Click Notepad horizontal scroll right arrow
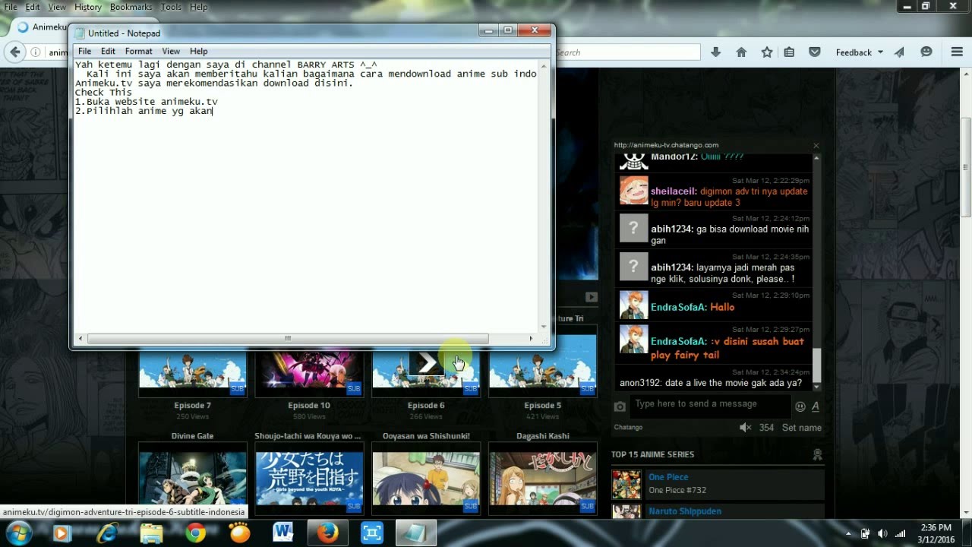972x547 pixels. [x=531, y=338]
